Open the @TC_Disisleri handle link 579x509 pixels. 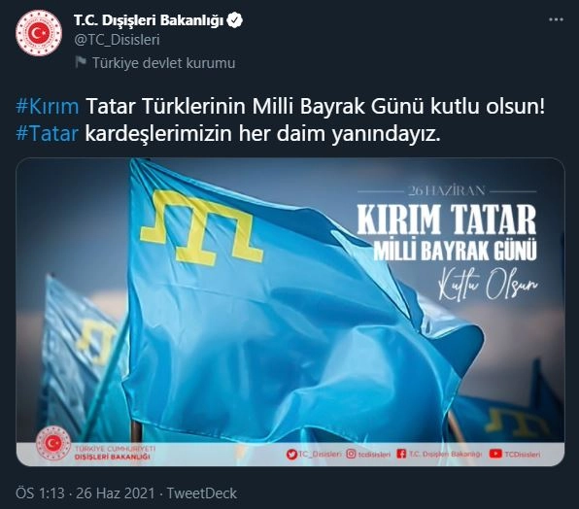point(117,40)
